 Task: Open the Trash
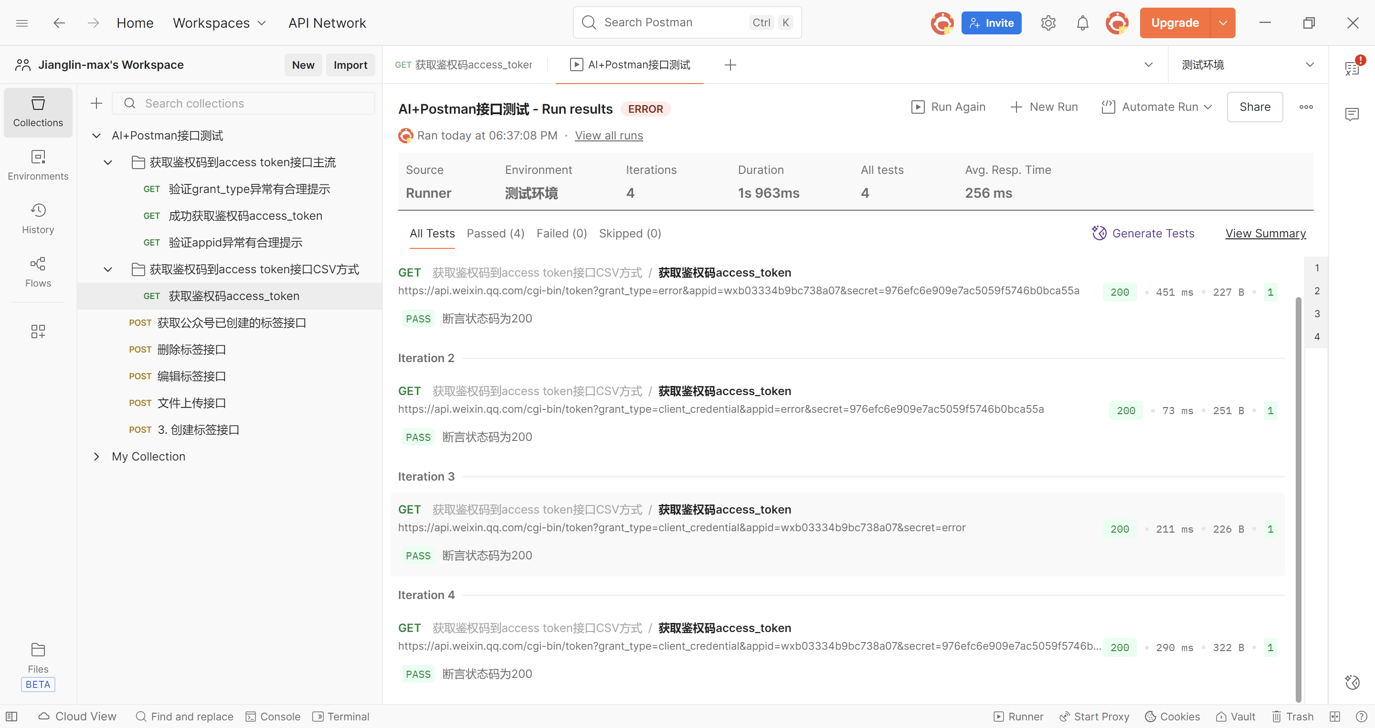coord(1292,716)
